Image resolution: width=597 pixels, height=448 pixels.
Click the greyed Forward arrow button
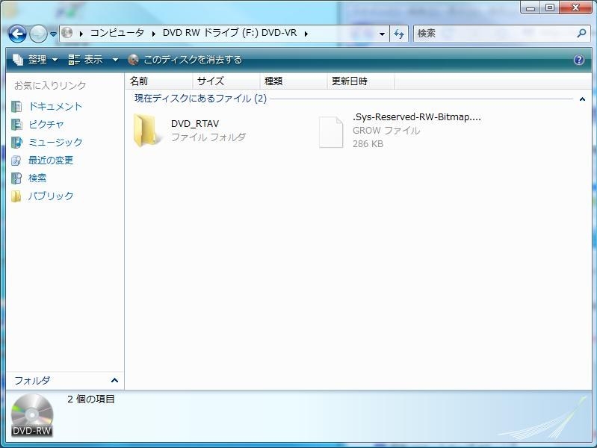pos(38,34)
